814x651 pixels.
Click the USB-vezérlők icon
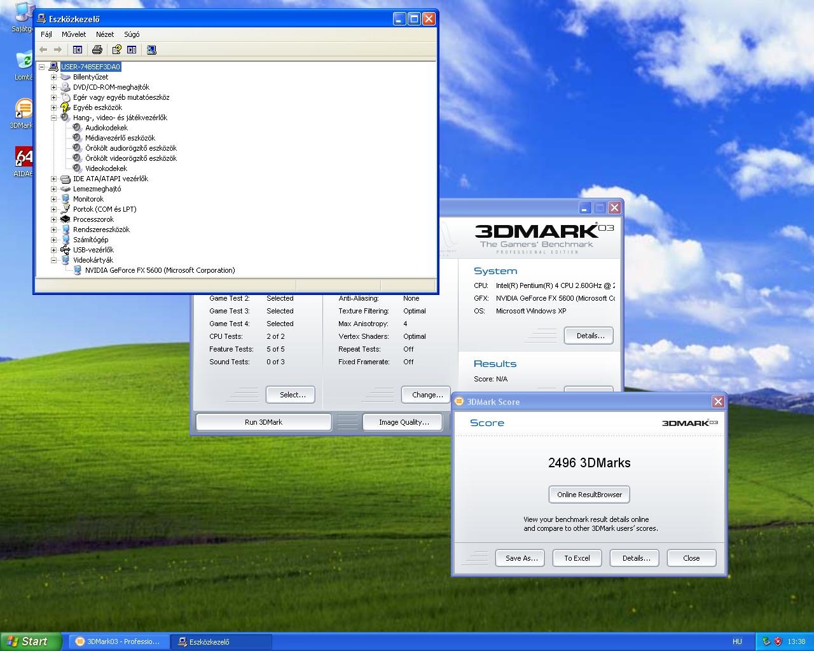(x=65, y=250)
